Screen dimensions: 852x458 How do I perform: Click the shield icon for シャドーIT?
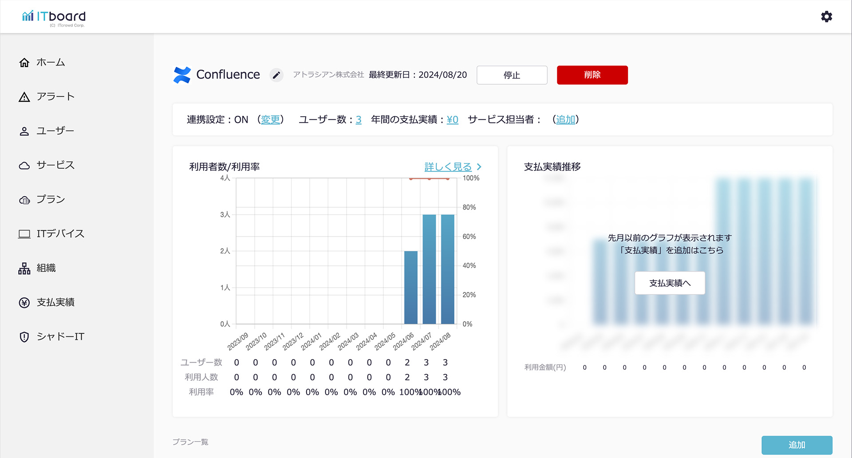coord(24,337)
